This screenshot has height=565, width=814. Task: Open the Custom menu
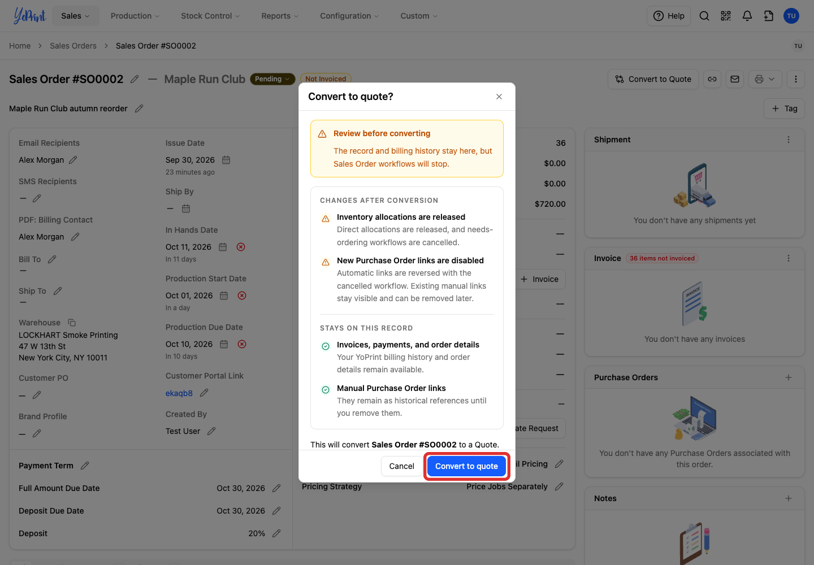click(419, 16)
